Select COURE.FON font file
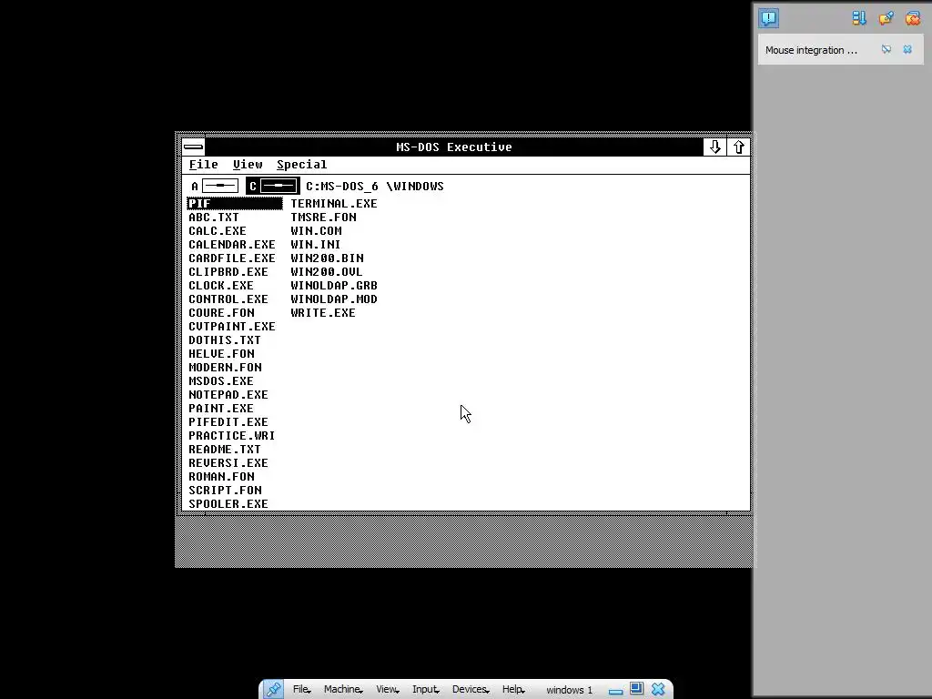932x699 pixels. (221, 313)
